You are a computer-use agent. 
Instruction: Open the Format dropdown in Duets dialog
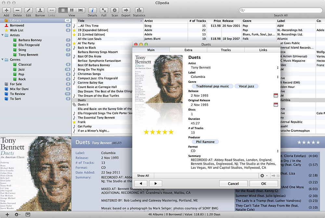[x=277, y=151]
